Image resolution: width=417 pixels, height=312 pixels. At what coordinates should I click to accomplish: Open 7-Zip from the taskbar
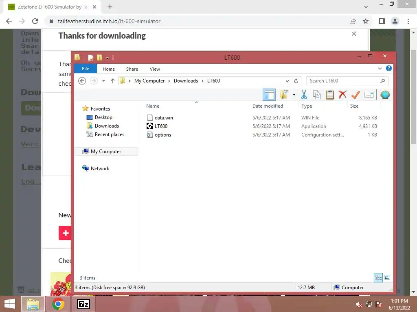click(83, 304)
